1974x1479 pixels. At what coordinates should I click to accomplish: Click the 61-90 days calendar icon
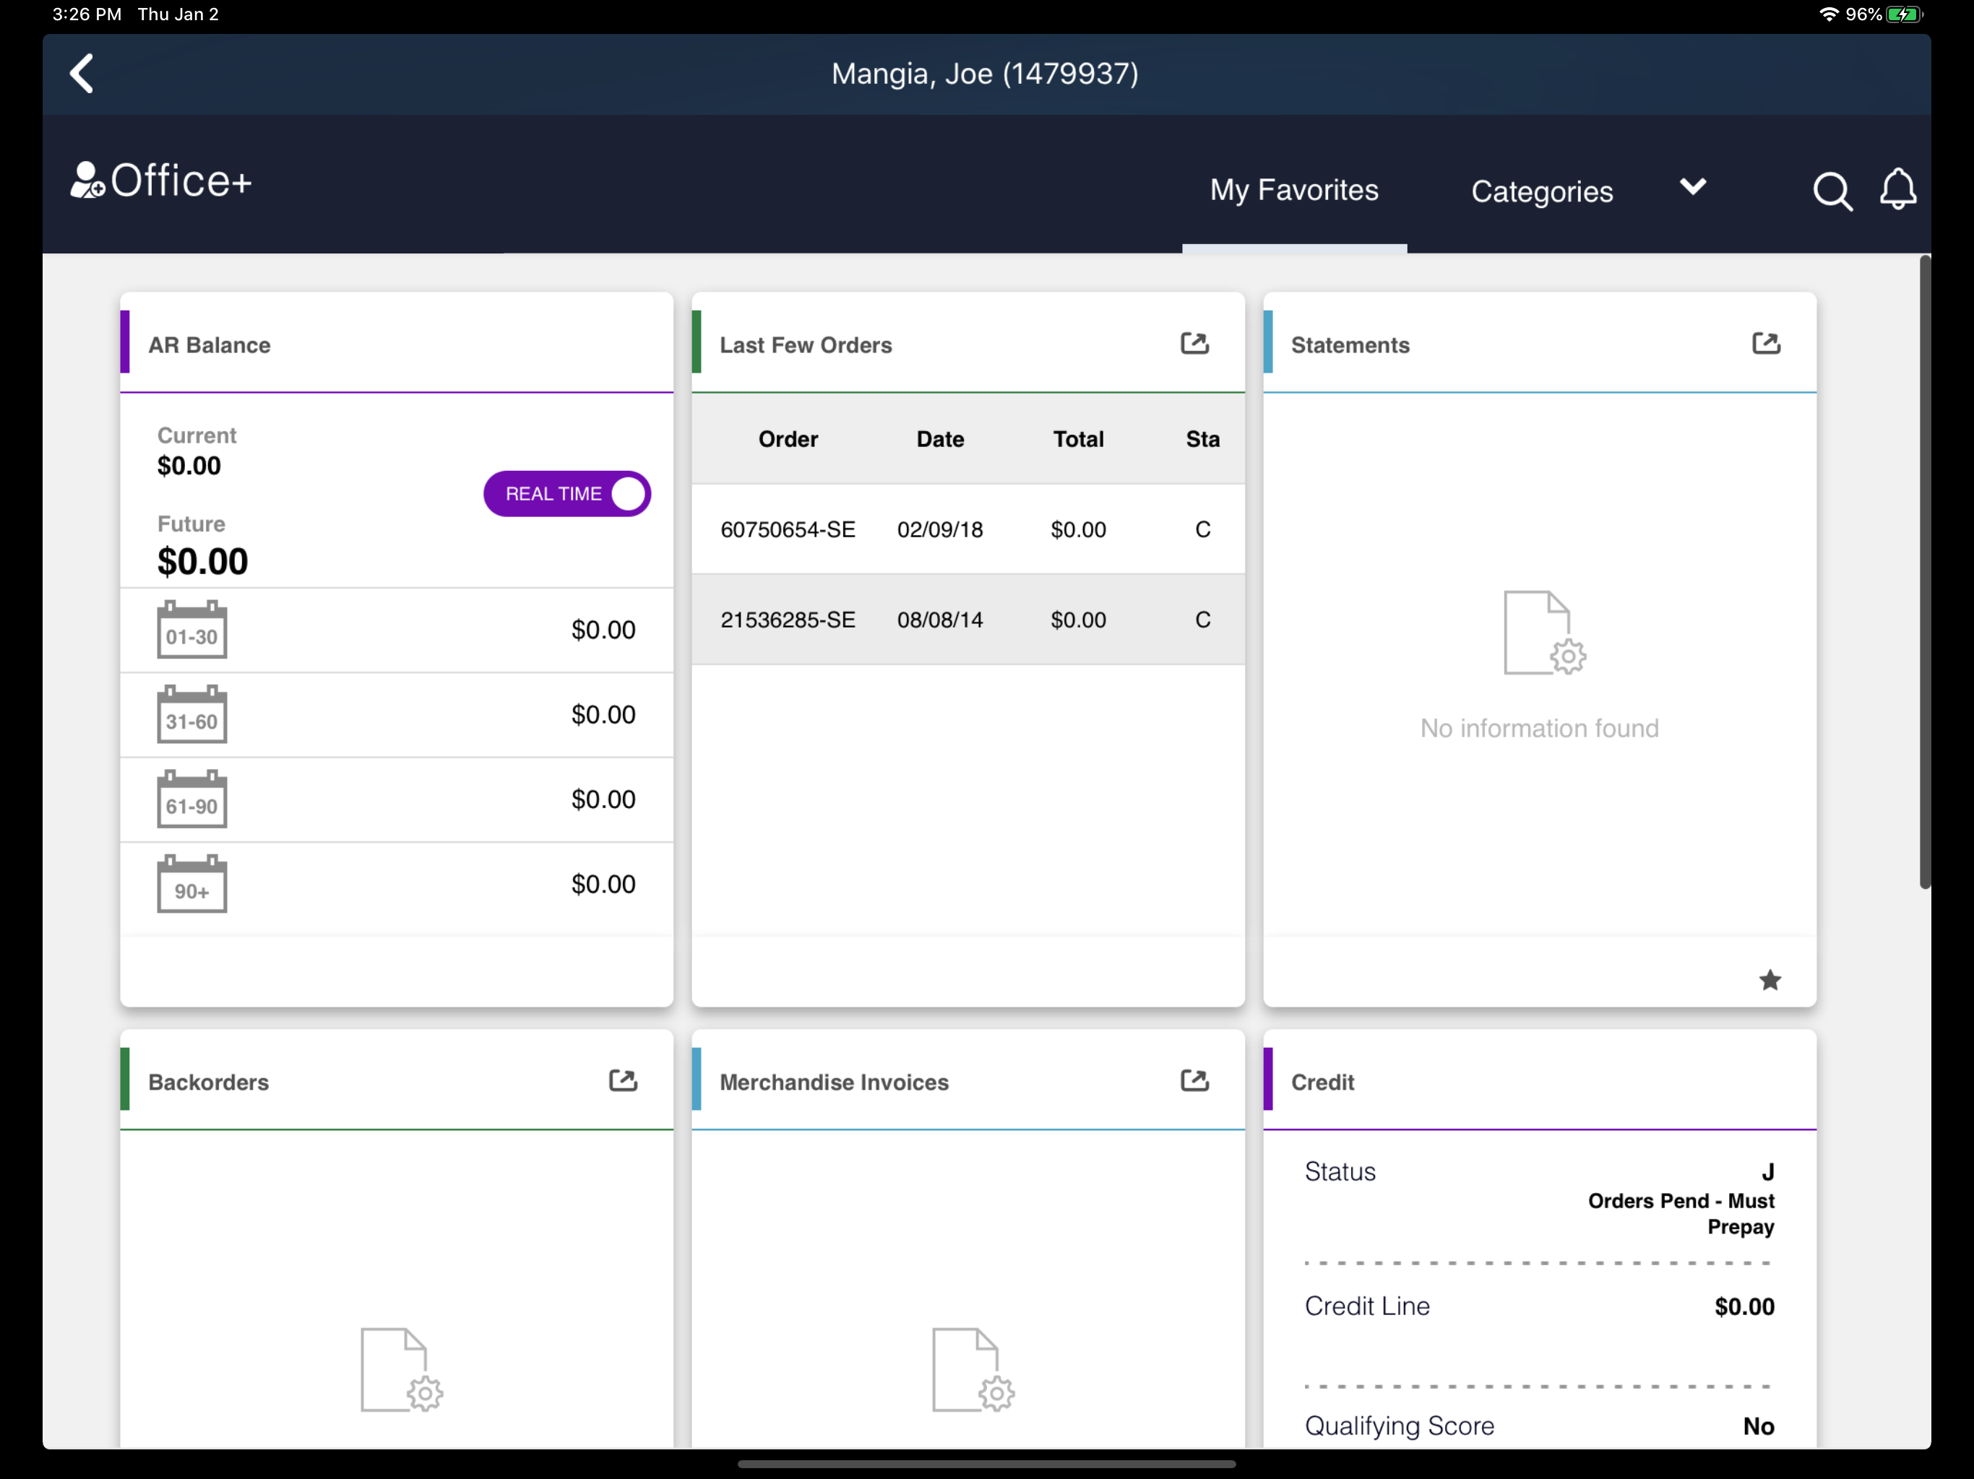coord(192,799)
